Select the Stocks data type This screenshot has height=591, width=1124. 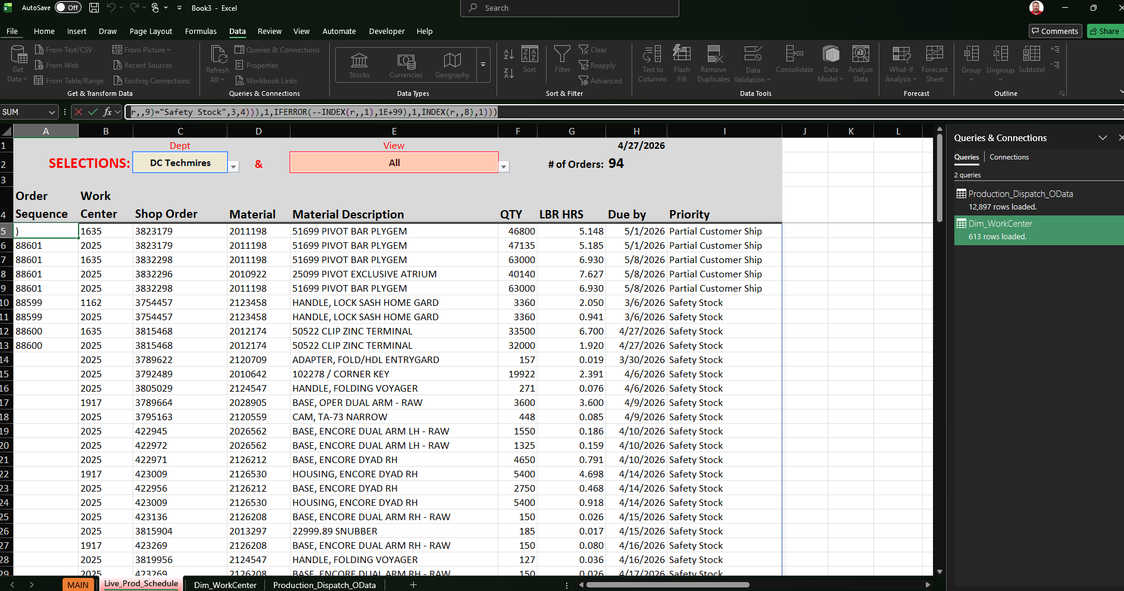click(x=359, y=65)
